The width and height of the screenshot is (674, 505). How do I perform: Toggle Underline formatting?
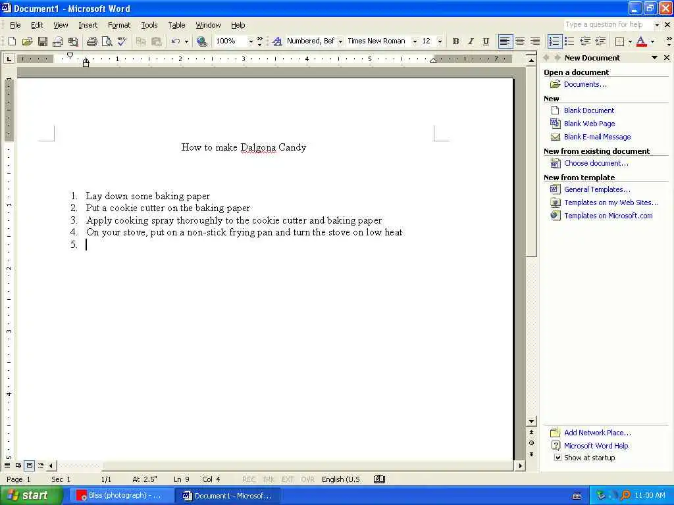tap(486, 41)
